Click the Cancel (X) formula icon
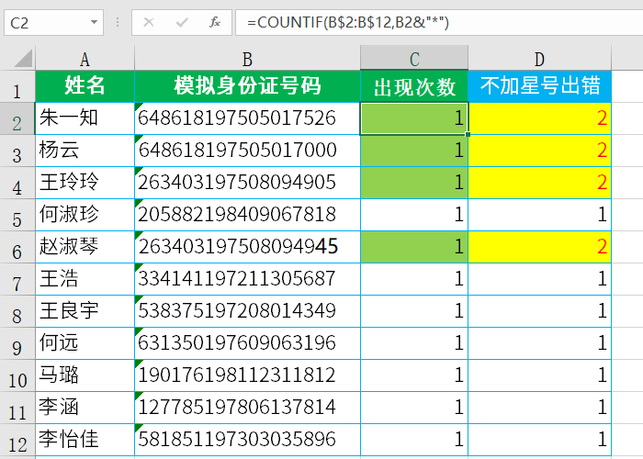This screenshot has height=459, width=643. click(149, 22)
